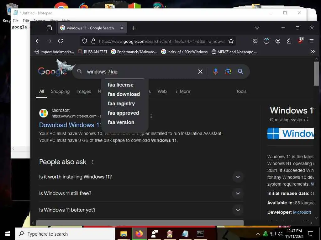Open Developer Microsoft link
This screenshot has width=321, height=240.
(302, 212)
